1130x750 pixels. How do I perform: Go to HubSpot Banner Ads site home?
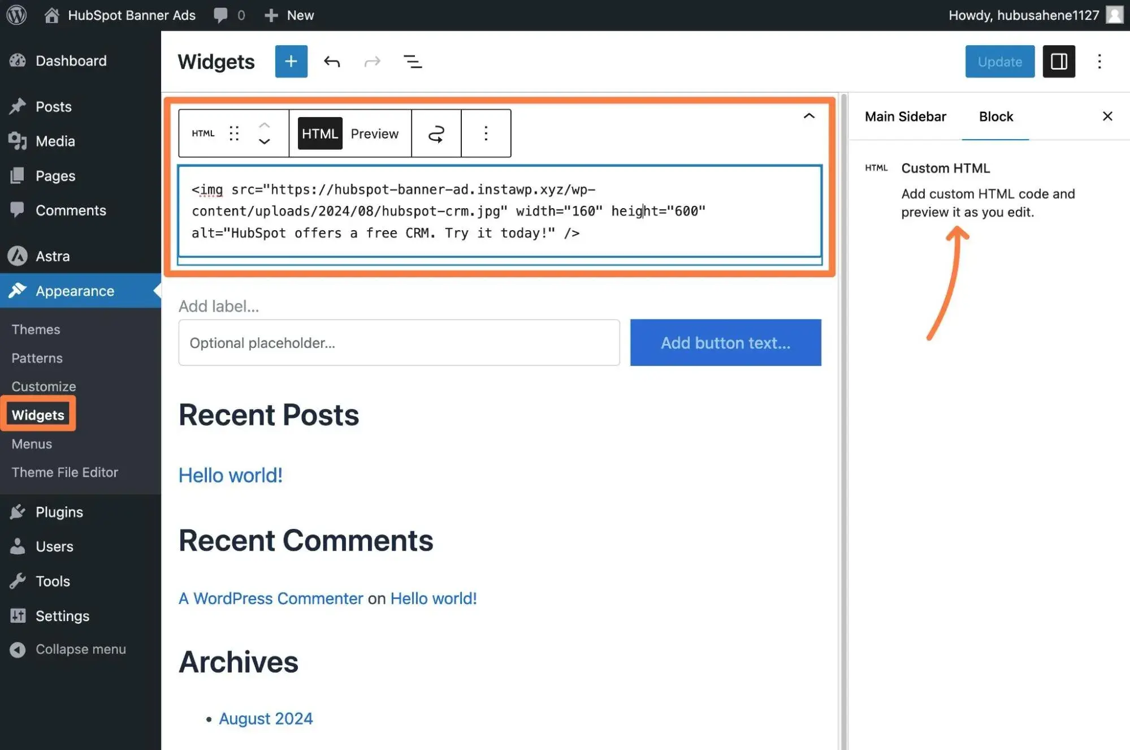point(120,15)
